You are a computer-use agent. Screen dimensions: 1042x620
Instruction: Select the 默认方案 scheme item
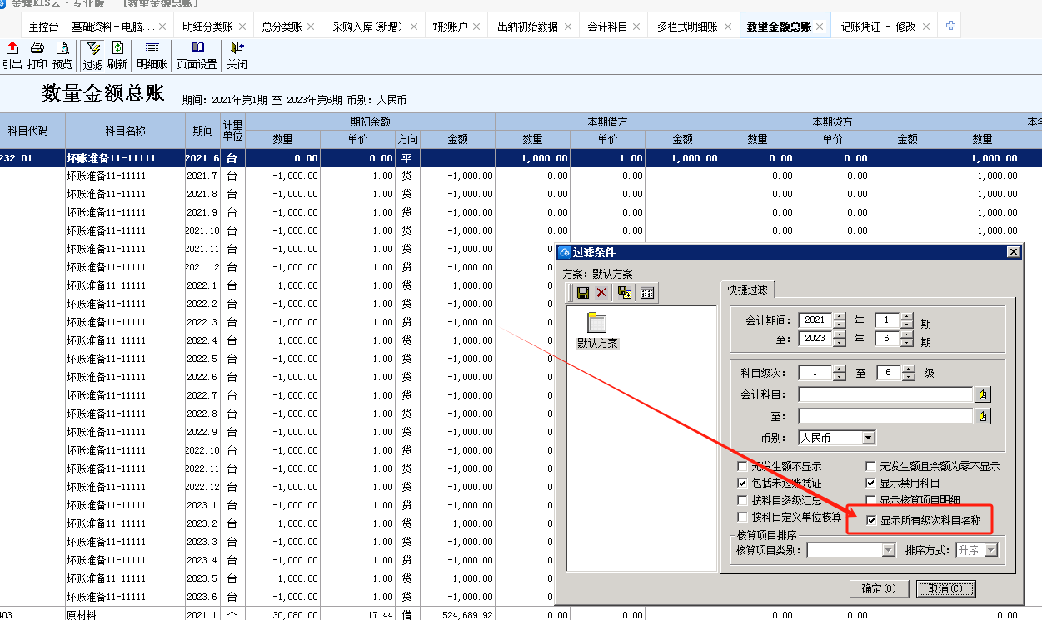(597, 331)
